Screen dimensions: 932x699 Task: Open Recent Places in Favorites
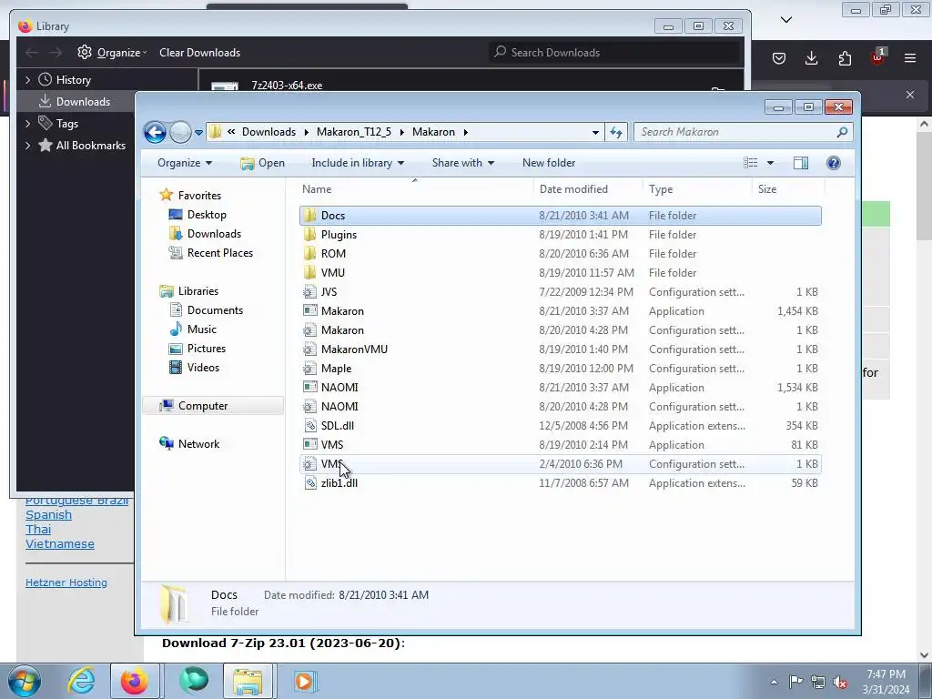click(x=218, y=253)
